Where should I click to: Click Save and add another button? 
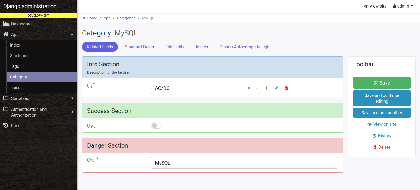point(382,113)
